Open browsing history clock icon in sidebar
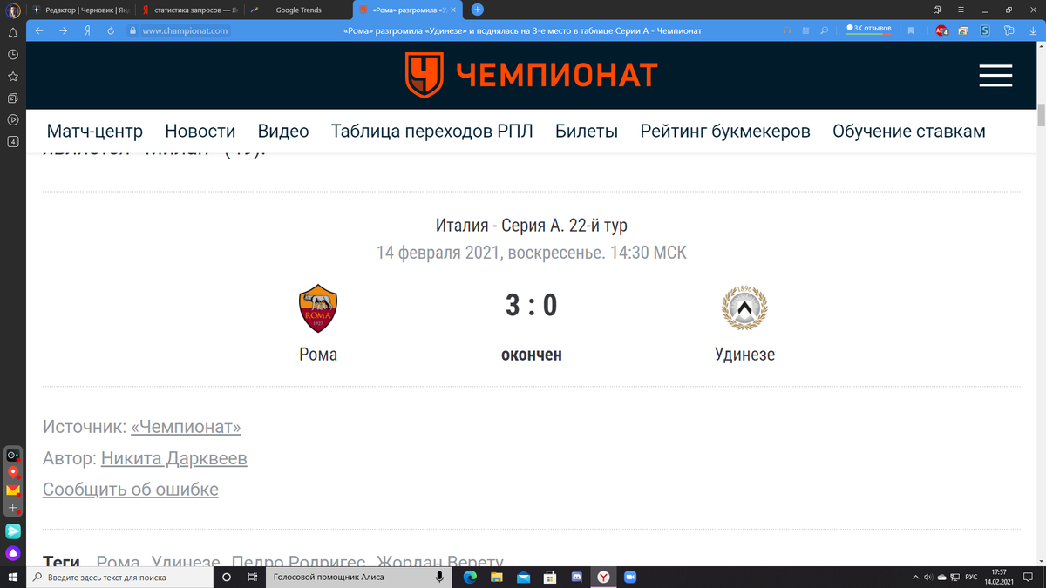 coord(13,54)
